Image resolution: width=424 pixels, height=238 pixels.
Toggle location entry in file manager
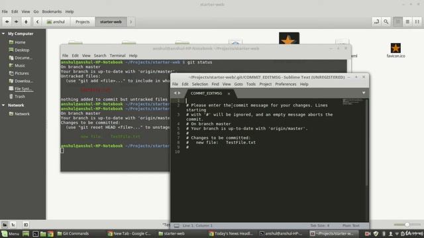click(x=376, y=22)
